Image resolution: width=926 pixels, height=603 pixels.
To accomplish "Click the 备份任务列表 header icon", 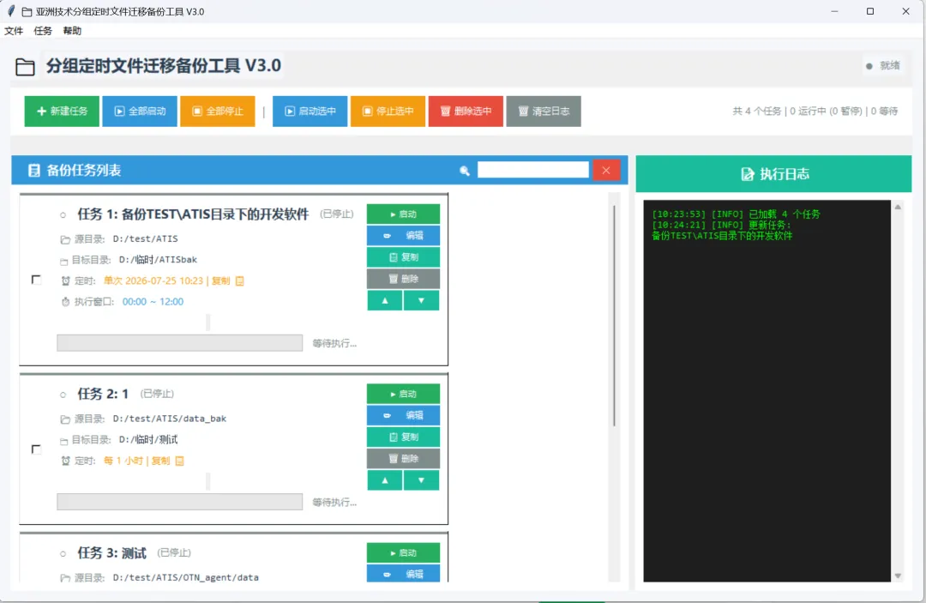I will [x=34, y=171].
